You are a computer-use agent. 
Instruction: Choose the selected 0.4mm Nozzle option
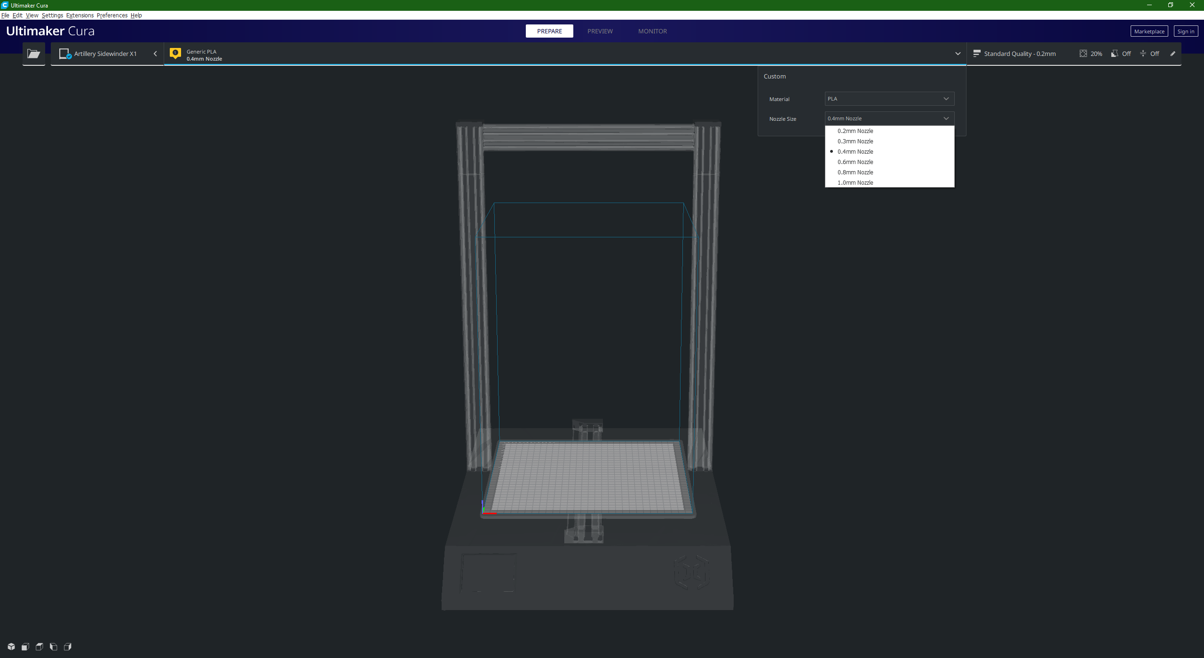tap(889, 152)
